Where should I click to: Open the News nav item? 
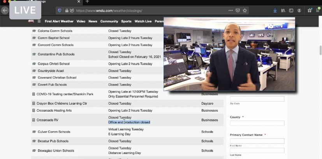(x=93, y=21)
